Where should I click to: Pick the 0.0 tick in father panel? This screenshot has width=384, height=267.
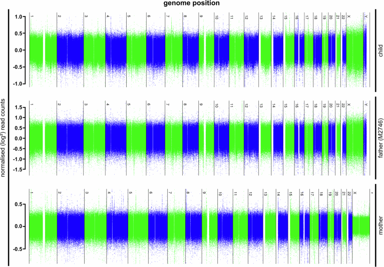point(19,138)
